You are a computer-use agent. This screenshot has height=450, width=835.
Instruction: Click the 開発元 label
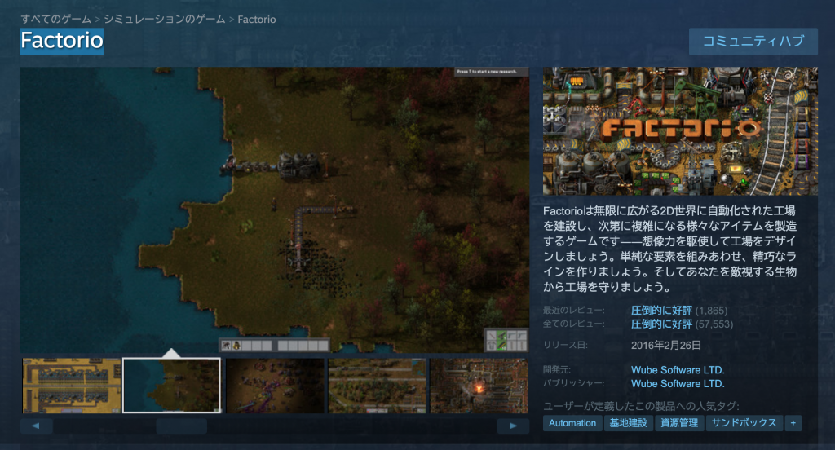tap(557, 369)
